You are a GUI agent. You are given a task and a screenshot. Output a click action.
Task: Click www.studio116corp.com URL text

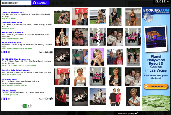(12, 39)
